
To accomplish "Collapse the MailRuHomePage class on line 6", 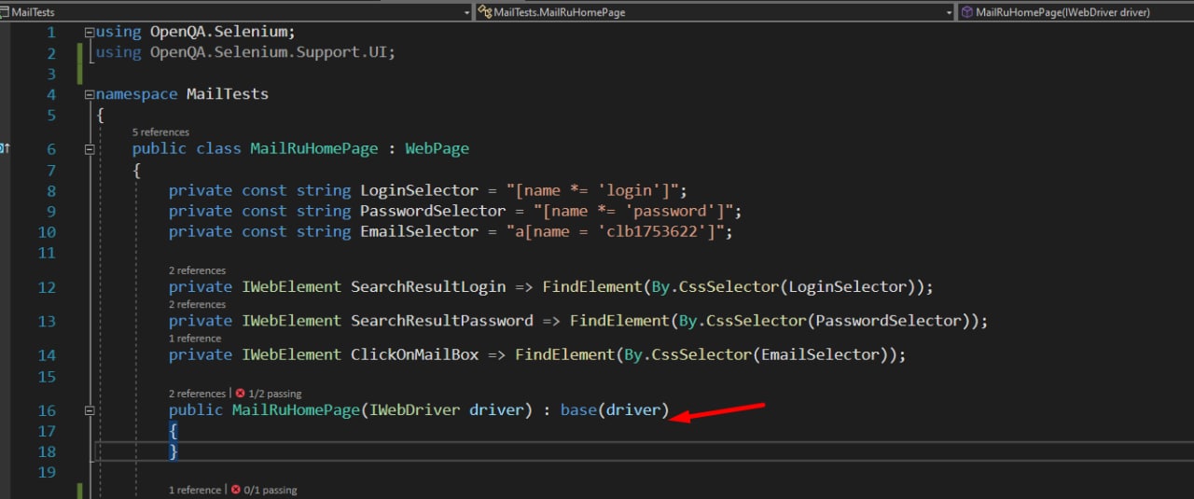I will tap(90, 149).
